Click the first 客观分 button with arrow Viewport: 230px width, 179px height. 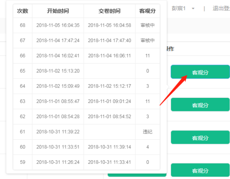pos(200,72)
